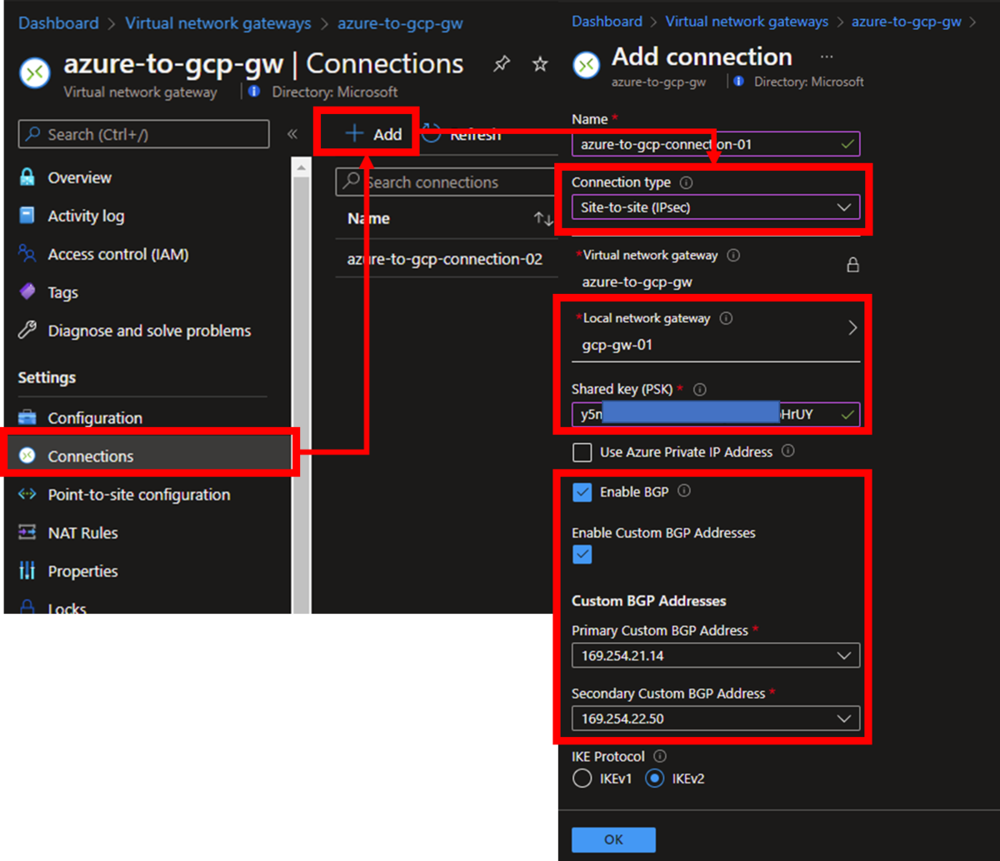Viewport: 1000px width, 861px height.
Task: Click Enable BGP info icon
Action: click(x=684, y=491)
